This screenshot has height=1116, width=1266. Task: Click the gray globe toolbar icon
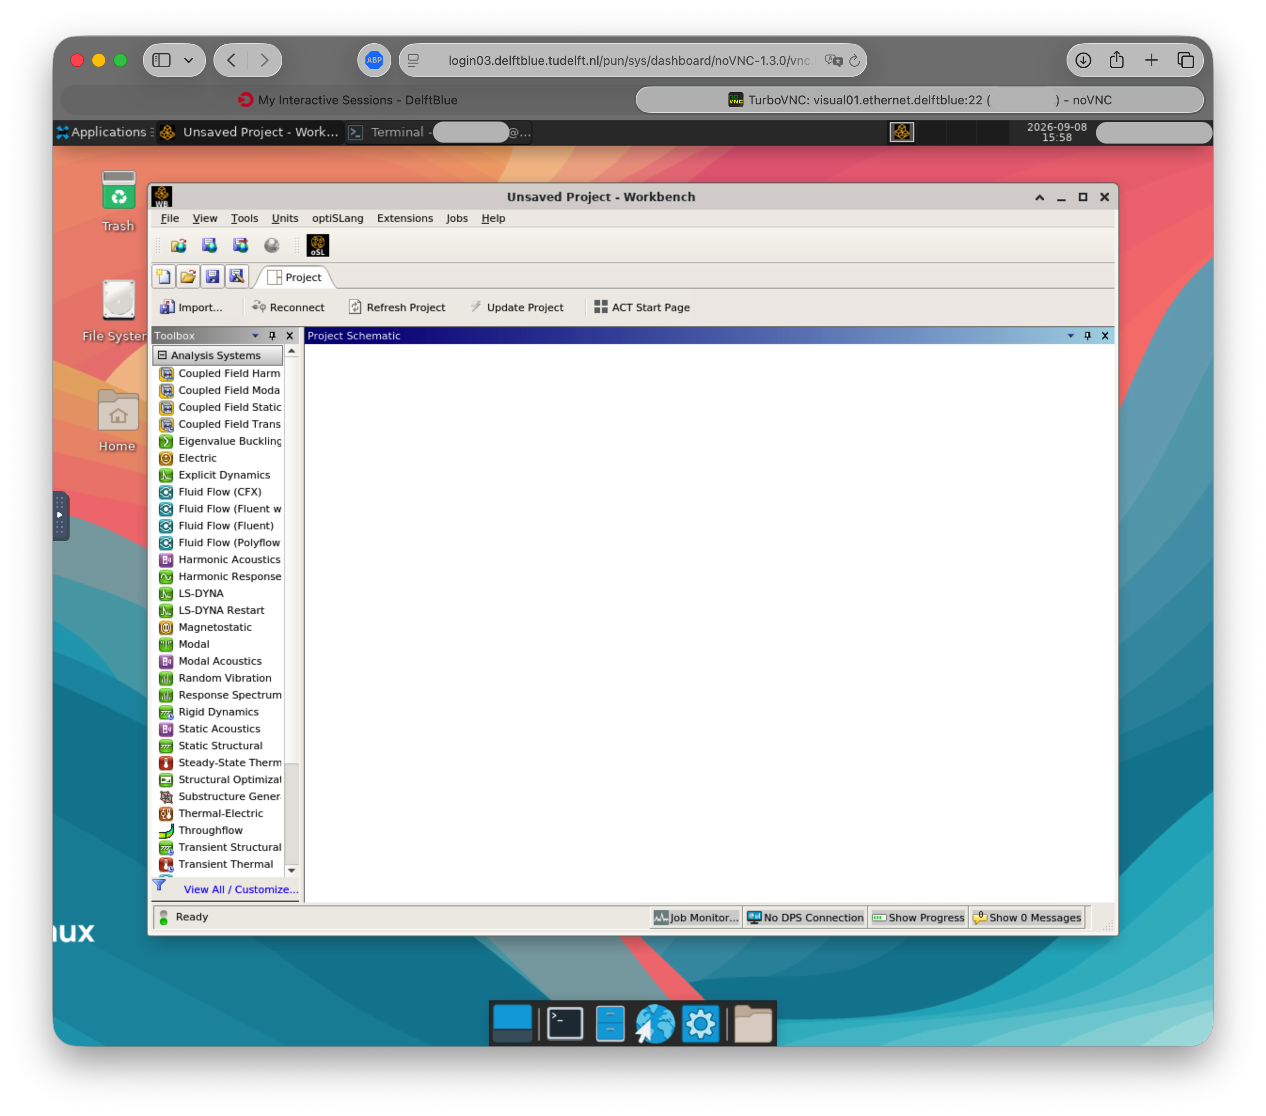(x=271, y=246)
